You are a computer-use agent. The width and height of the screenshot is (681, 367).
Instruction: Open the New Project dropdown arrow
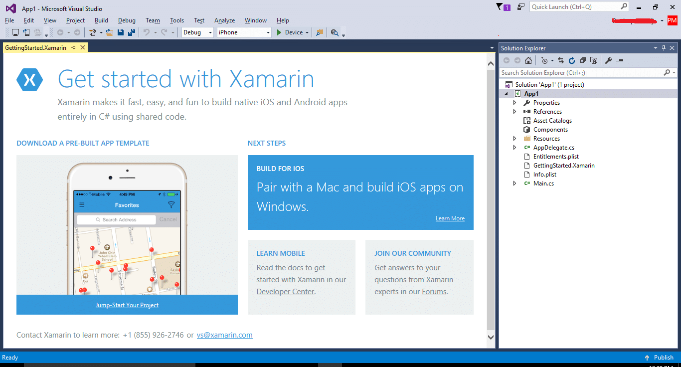point(101,32)
